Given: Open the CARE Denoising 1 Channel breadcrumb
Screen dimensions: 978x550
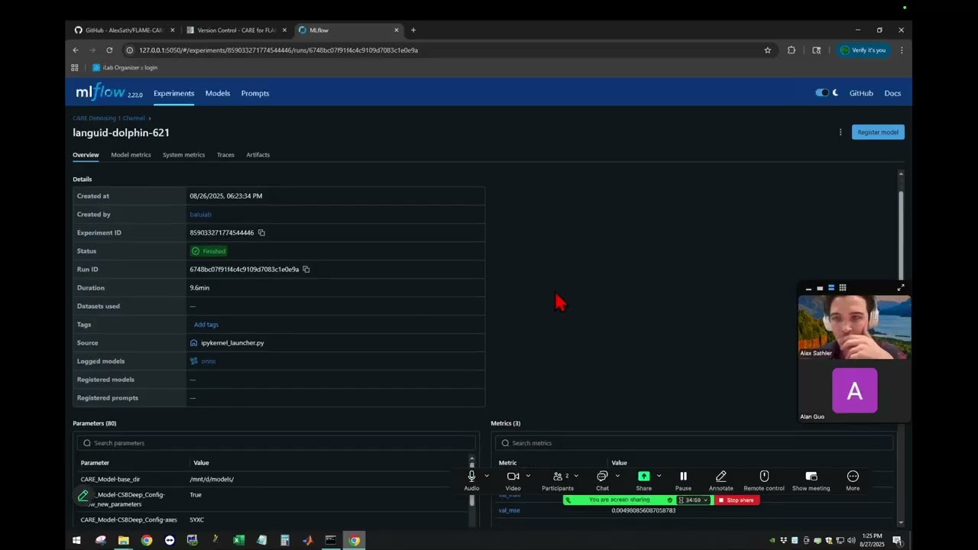Looking at the screenshot, I should tap(108, 118).
